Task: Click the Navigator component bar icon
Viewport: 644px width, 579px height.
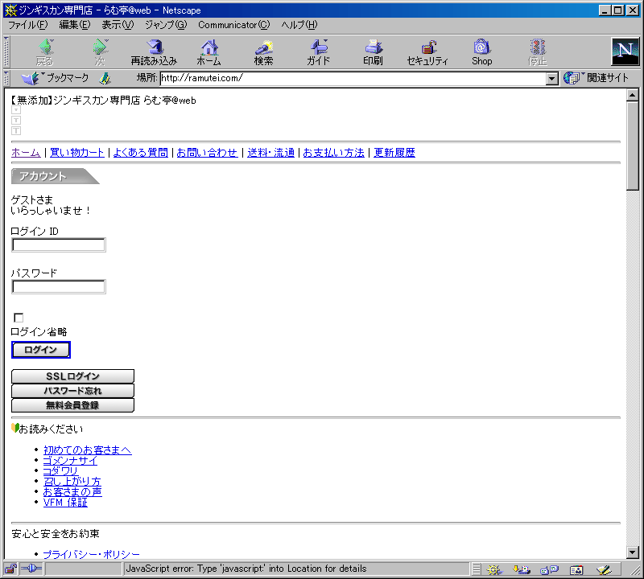Action: (x=493, y=569)
